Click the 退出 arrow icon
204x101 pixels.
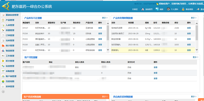coord(198,9)
